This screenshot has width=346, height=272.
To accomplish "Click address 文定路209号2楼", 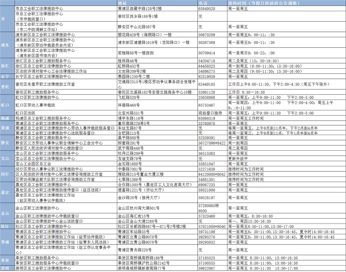I will click(132, 71).
